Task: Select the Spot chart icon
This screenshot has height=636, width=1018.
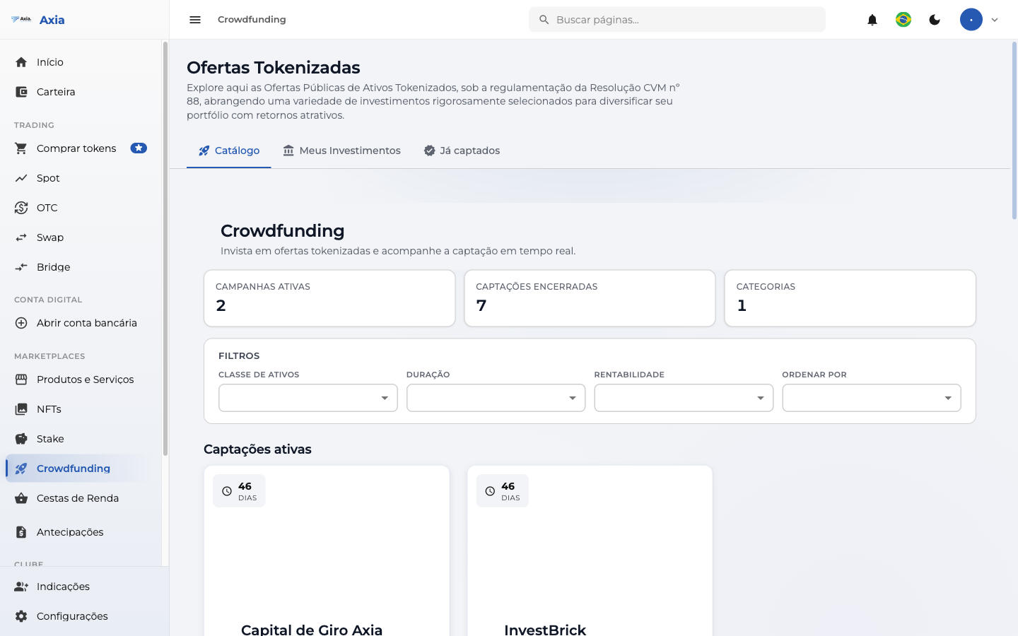Action: 21,178
